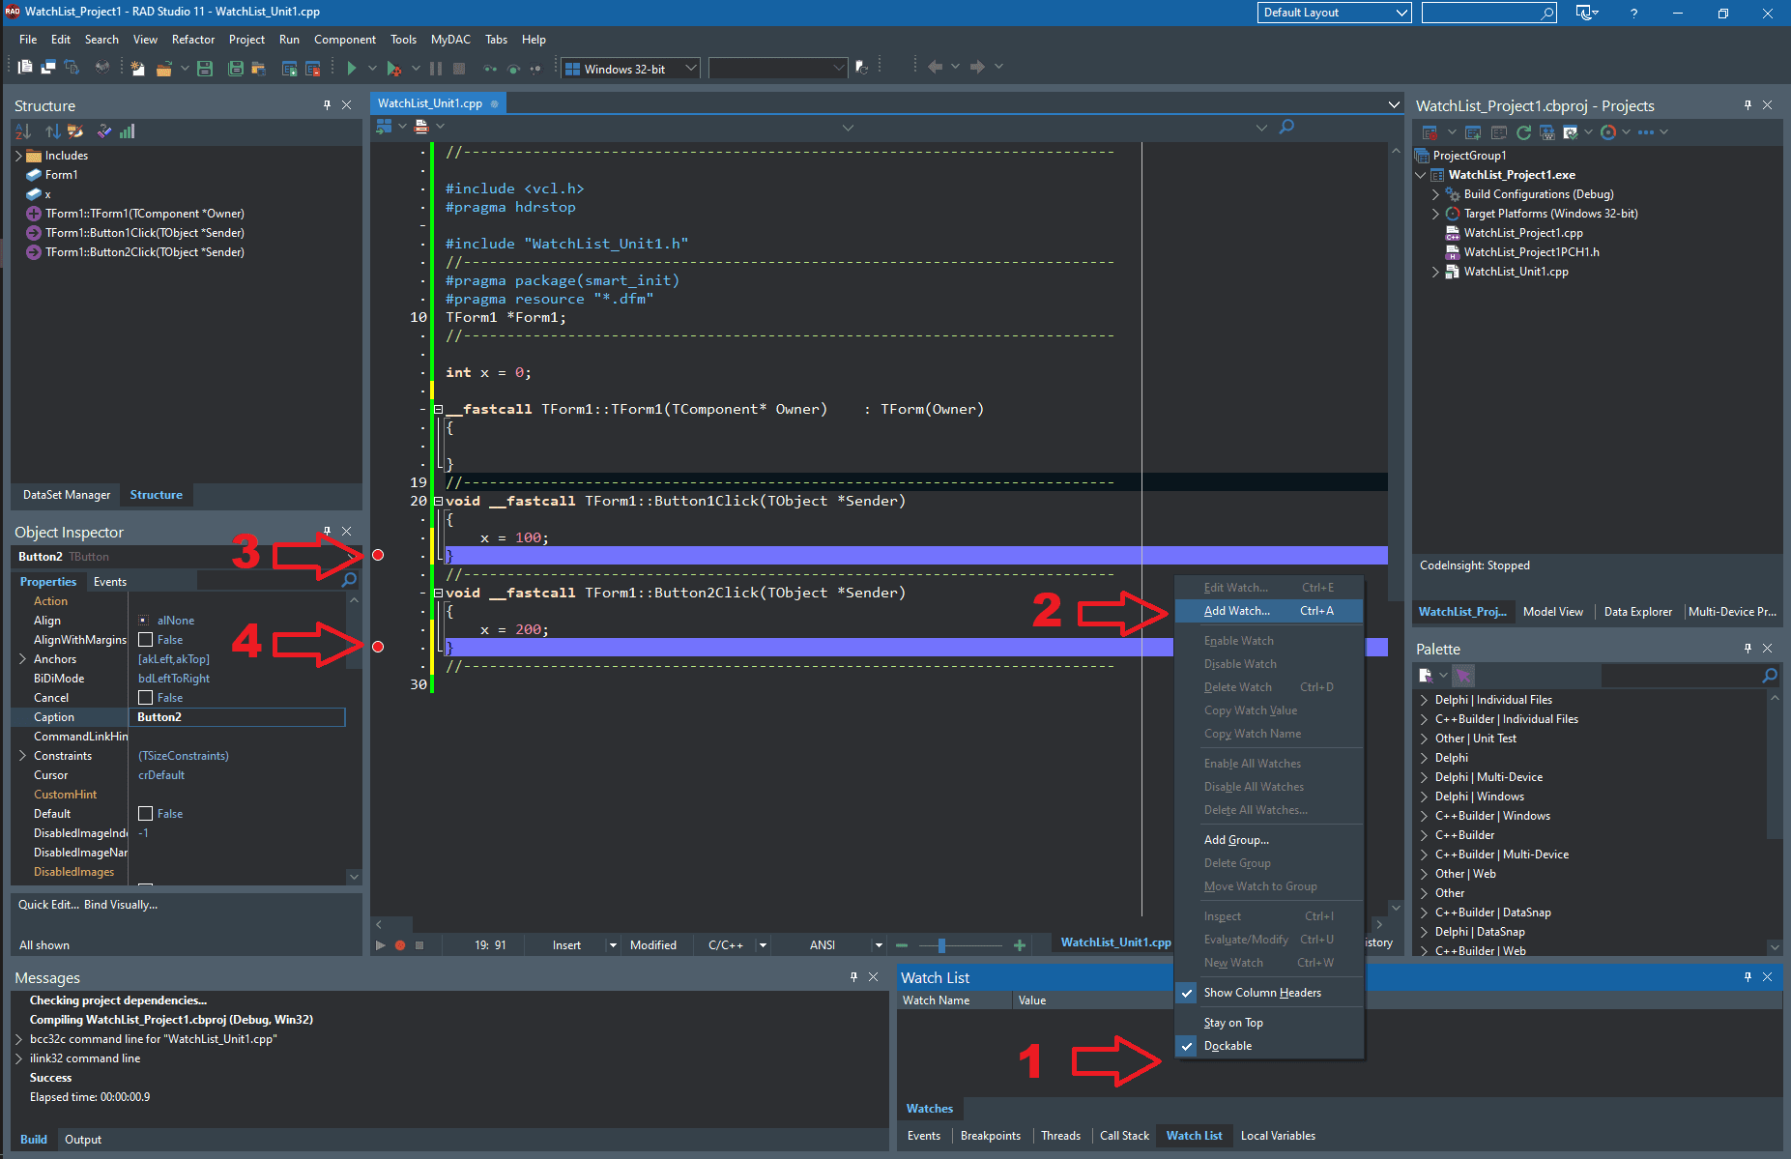
Task: Click breakpoint dot after x = 100 line
Action: click(378, 555)
